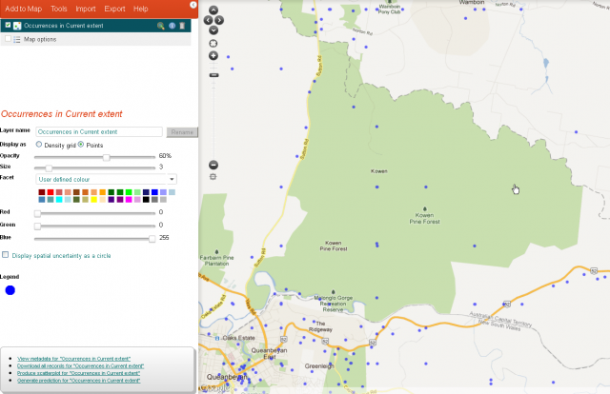Screen dimensions: 610x394
Task: Open the Export menu
Action: [x=114, y=8]
